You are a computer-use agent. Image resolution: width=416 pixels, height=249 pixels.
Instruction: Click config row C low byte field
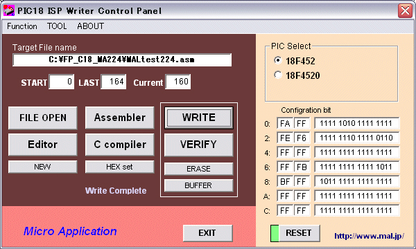coord(302,211)
